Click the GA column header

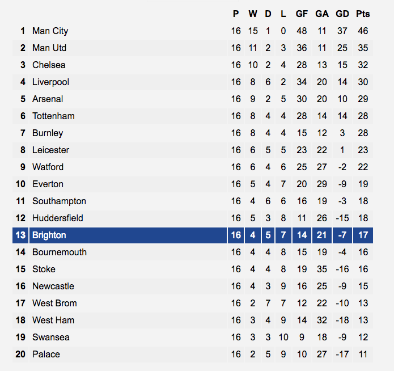point(322,14)
